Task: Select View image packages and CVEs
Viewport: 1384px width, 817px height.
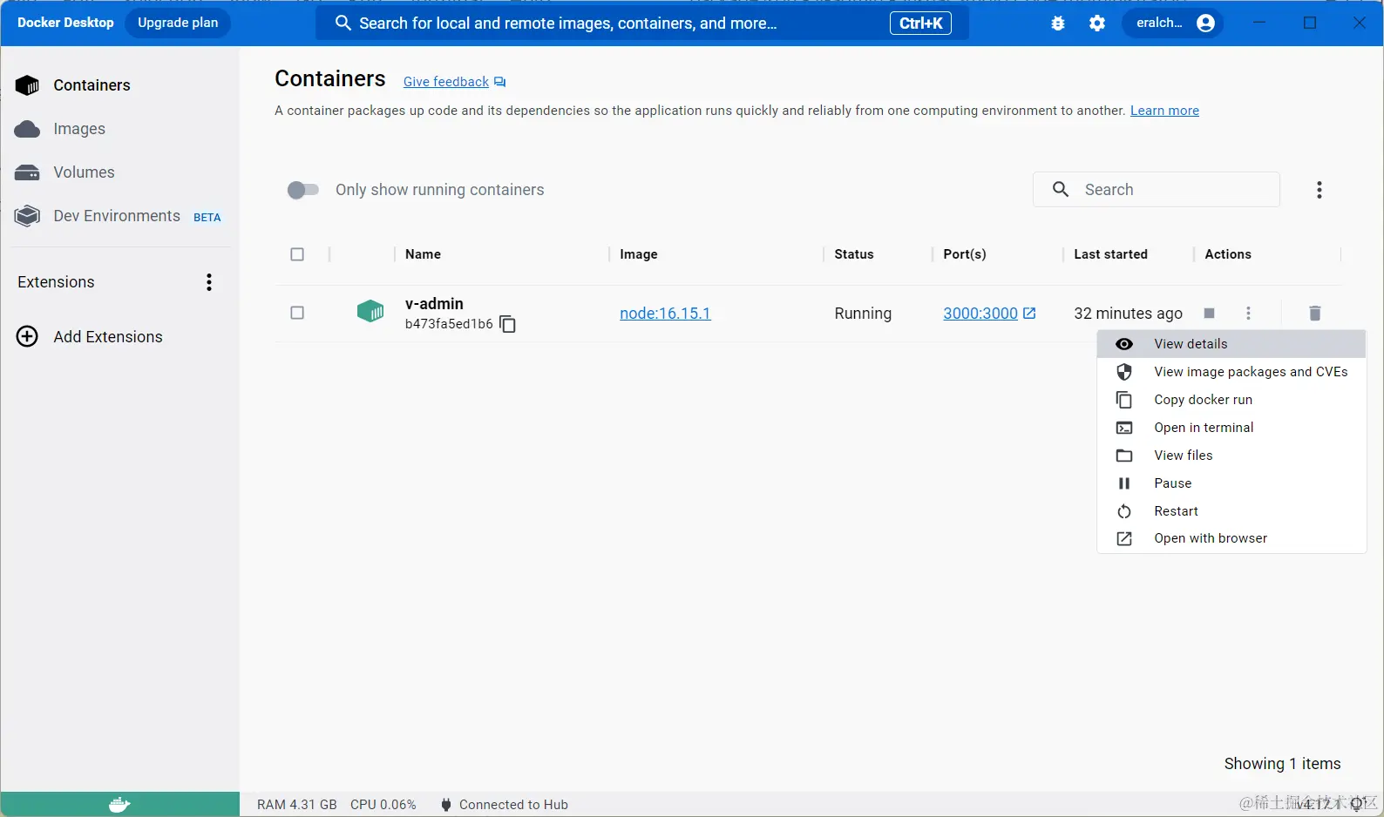Action: [x=1231, y=372]
